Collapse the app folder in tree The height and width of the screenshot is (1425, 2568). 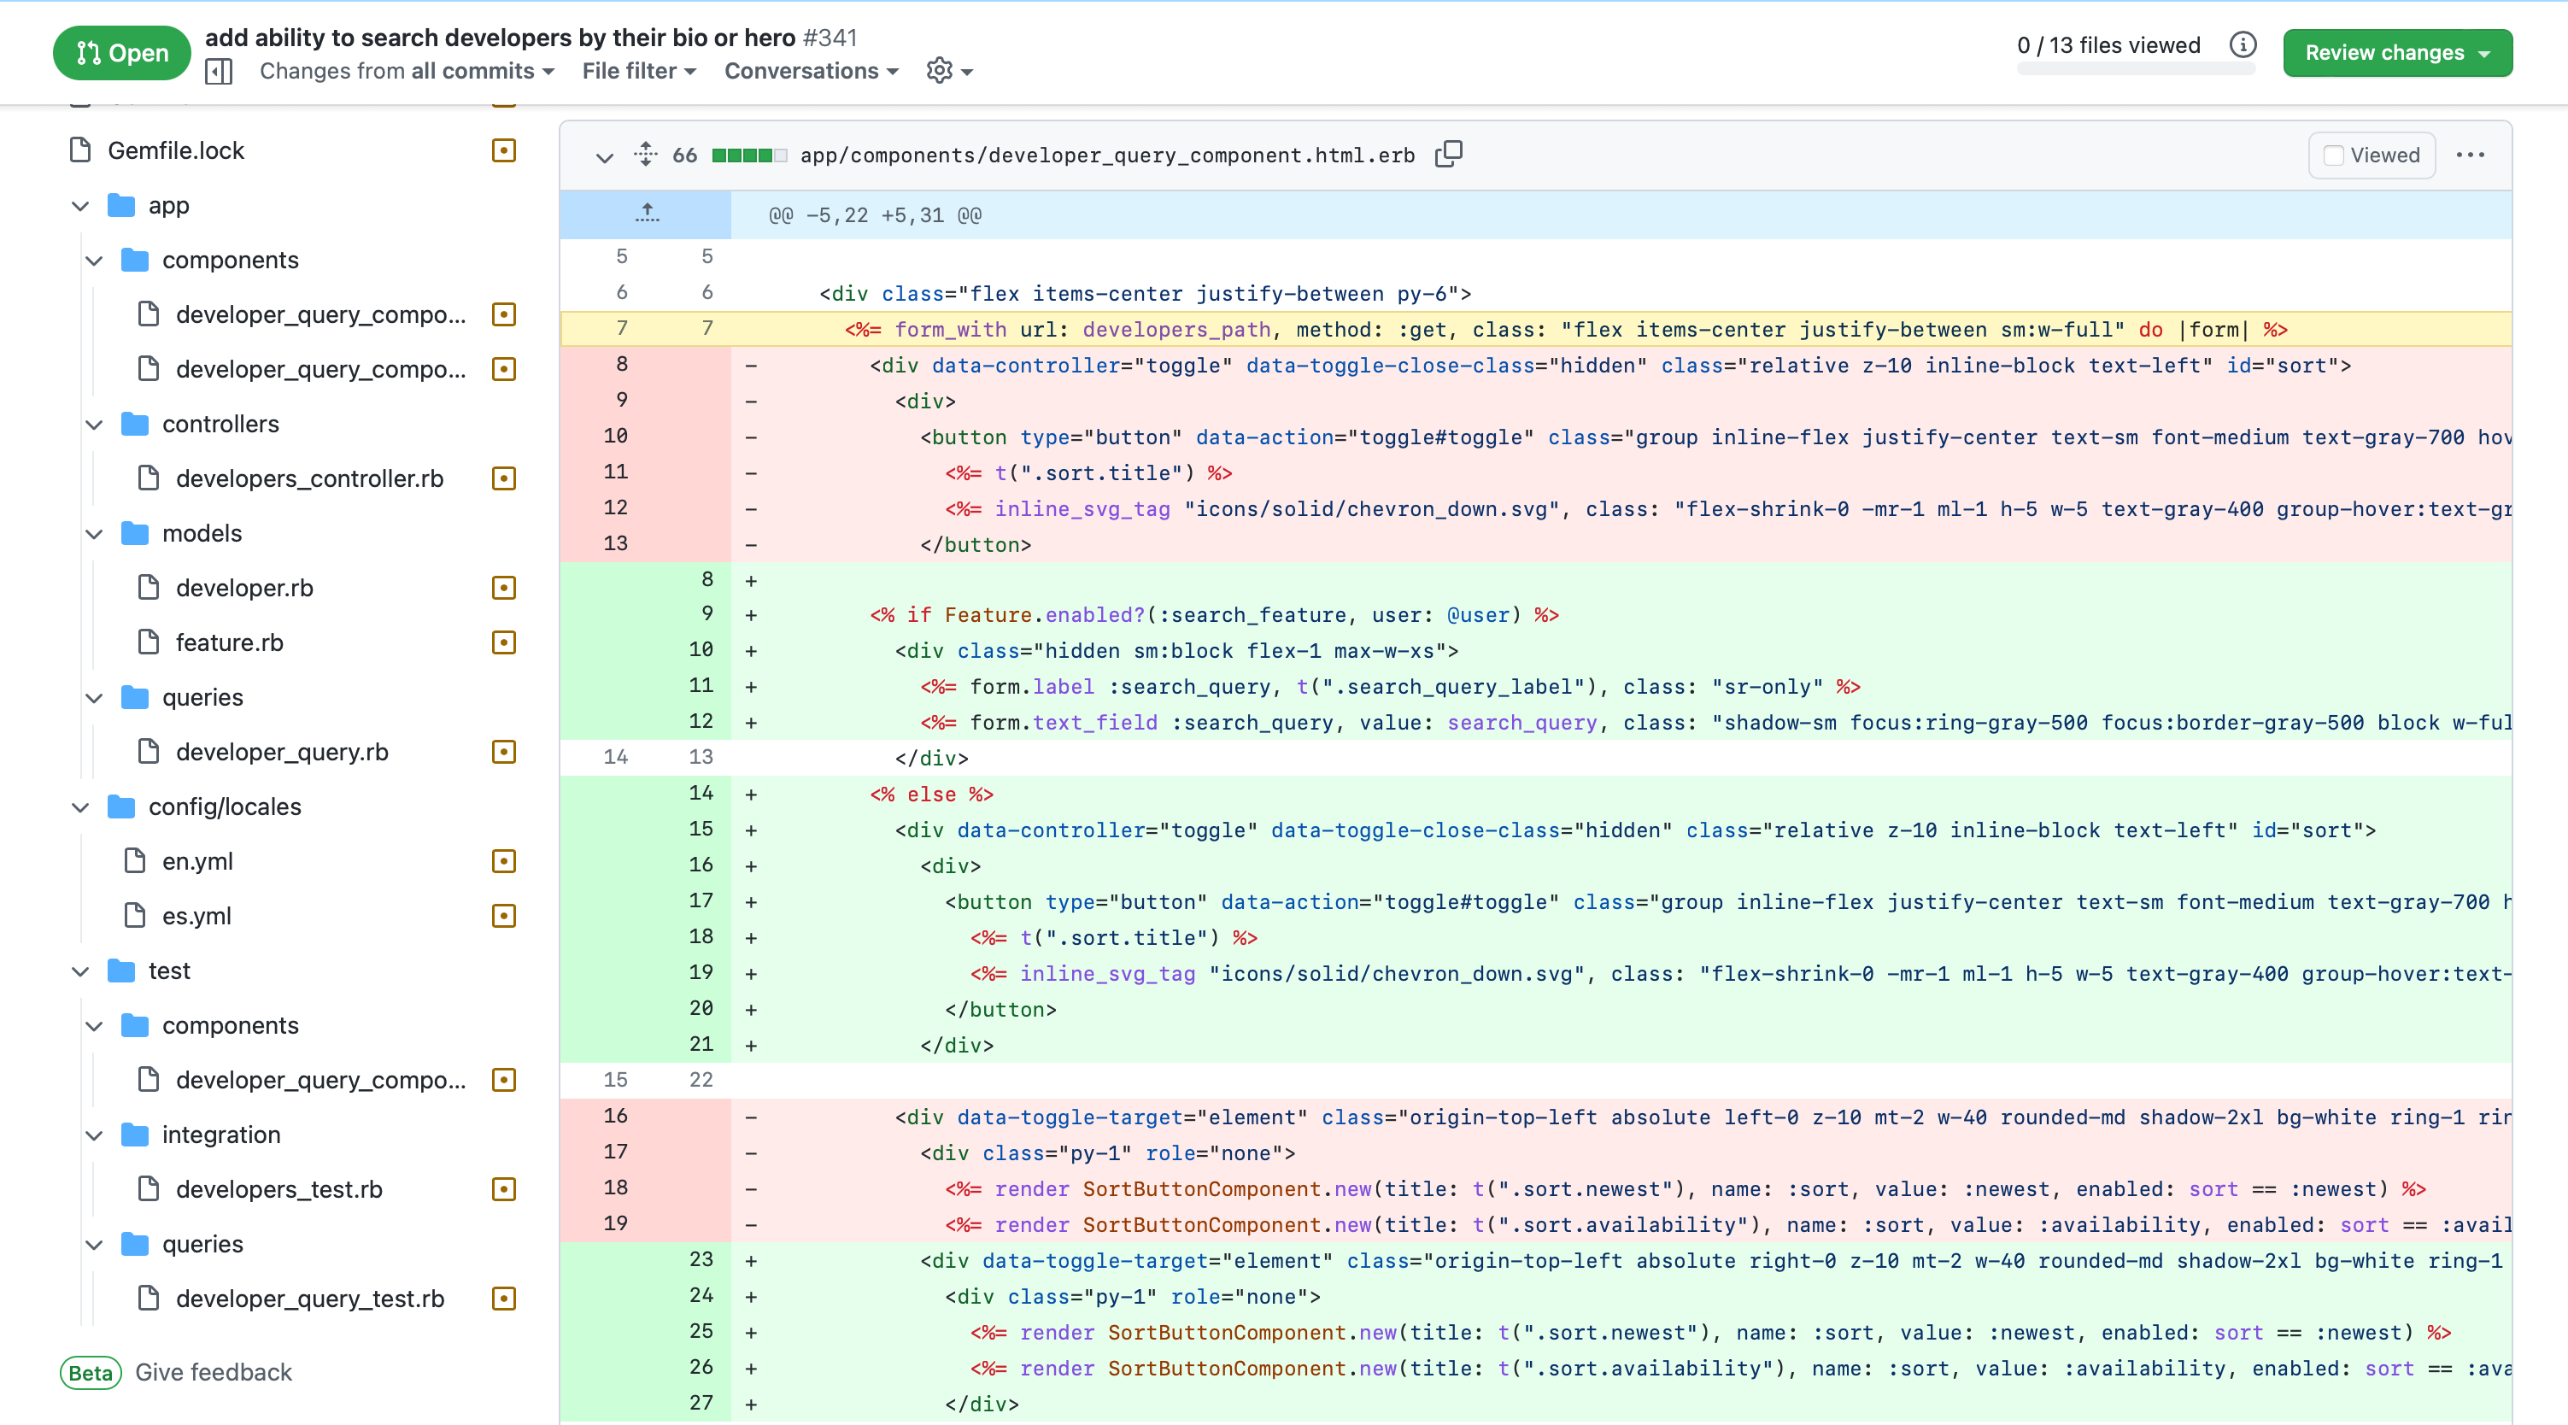coord(81,205)
